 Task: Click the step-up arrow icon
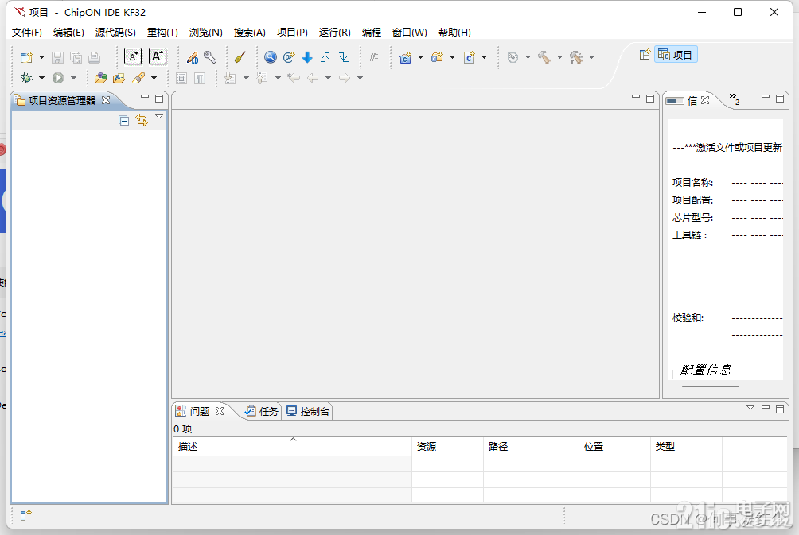[325, 57]
